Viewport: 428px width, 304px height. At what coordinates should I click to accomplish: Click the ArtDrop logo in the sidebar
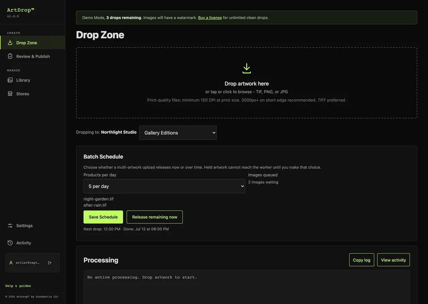pyautogui.click(x=21, y=10)
